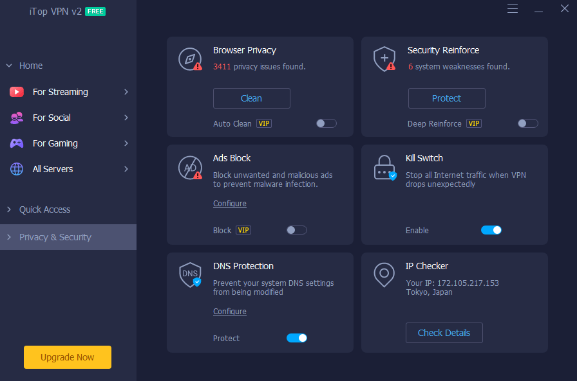Screen dimensions: 577x381
Task: Open the DNS Protection Configure link
Action: 230,311
